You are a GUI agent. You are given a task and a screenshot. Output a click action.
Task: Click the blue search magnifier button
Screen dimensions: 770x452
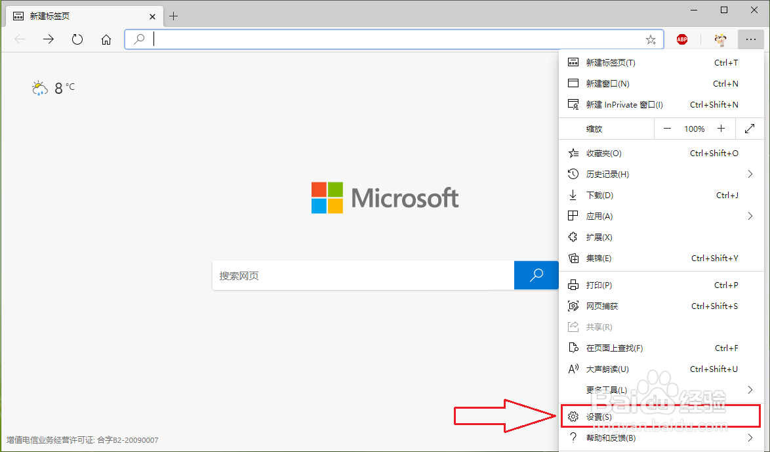537,275
